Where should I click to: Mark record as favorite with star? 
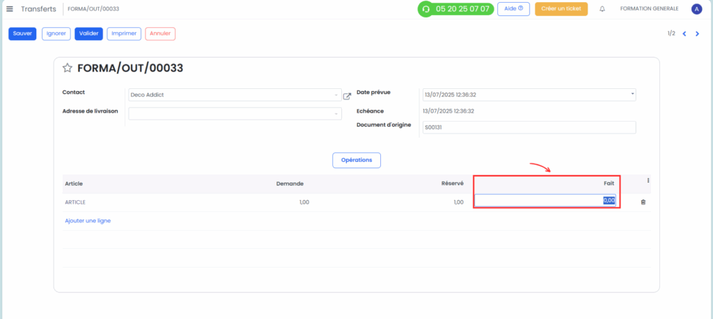point(68,68)
